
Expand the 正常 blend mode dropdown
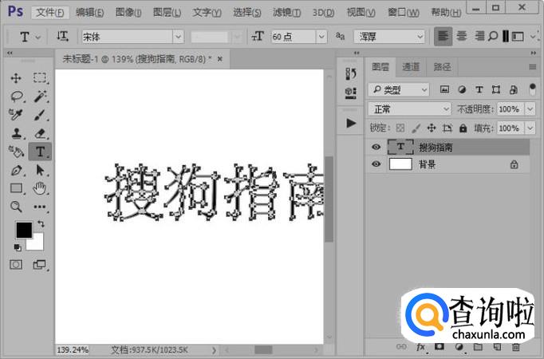pyautogui.click(x=446, y=108)
